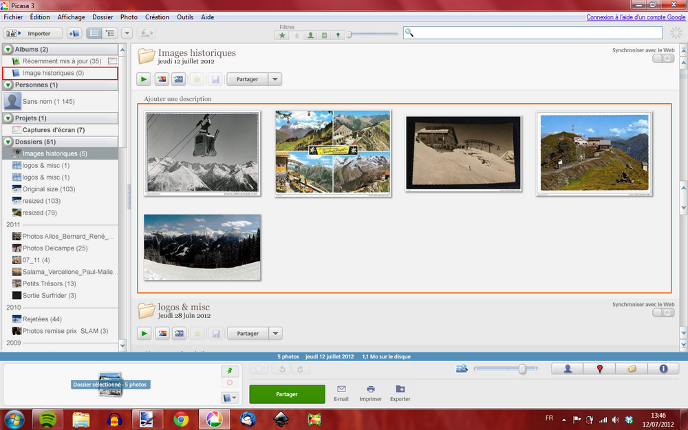
Task: Switch to tree folder view
Action: pos(110,33)
